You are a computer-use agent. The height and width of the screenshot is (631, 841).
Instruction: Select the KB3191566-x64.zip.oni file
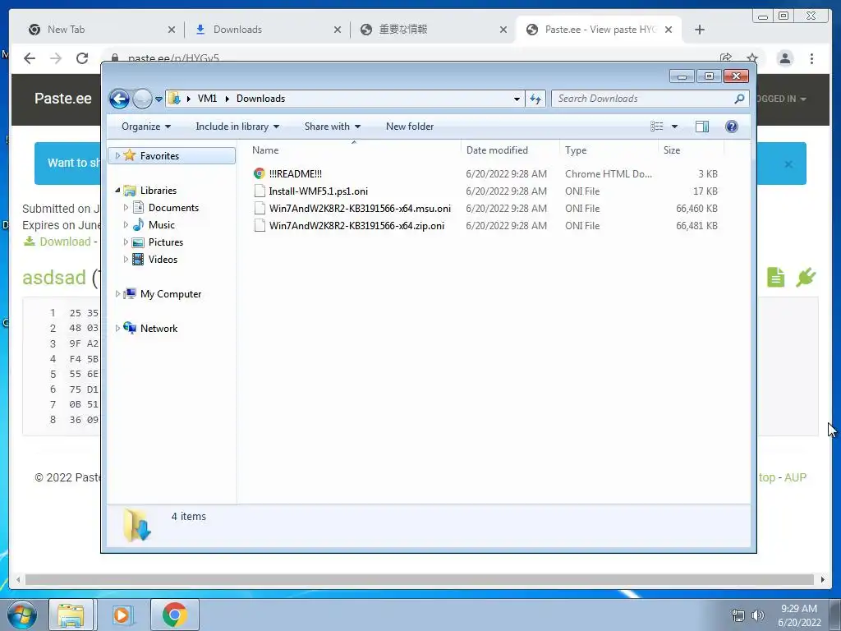(356, 225)
